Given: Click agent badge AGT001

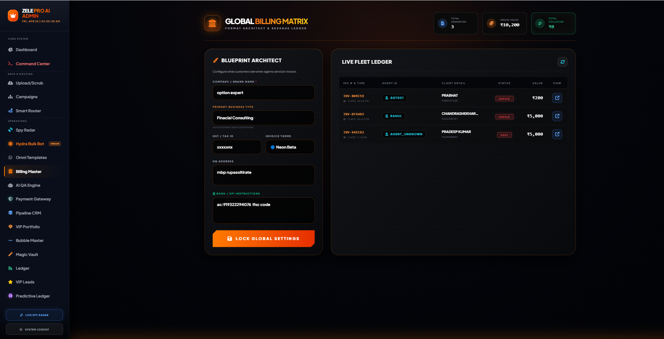Looking at the screenshot, I should pos(394,98).
